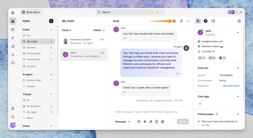The height and width of the screenshot is (138, 253).
Task: Open the Customers icon in left rail
Action: [x=13, y=29]
